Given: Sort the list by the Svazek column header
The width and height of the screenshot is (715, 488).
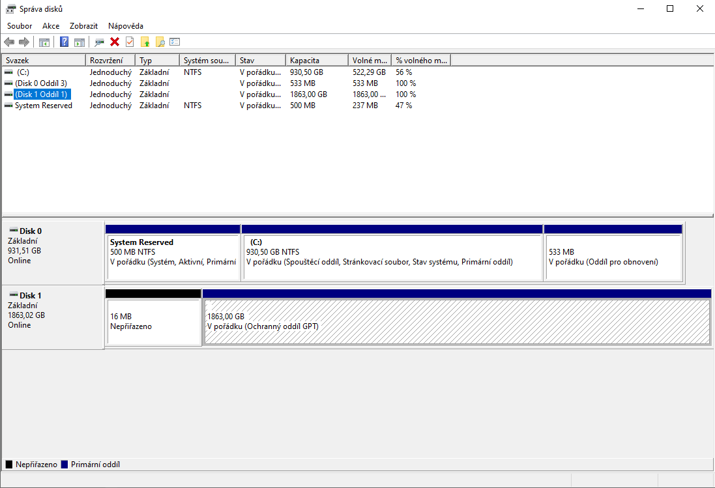Looking at the screenshot, I should tap(44, 61).
